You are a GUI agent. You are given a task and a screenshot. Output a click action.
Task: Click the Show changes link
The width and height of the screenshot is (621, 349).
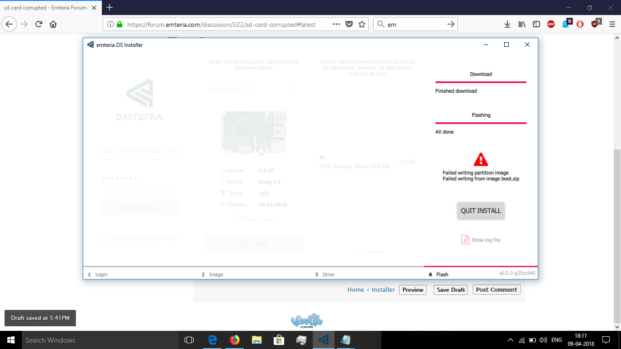pyautogui.click(x=254, y=219)
